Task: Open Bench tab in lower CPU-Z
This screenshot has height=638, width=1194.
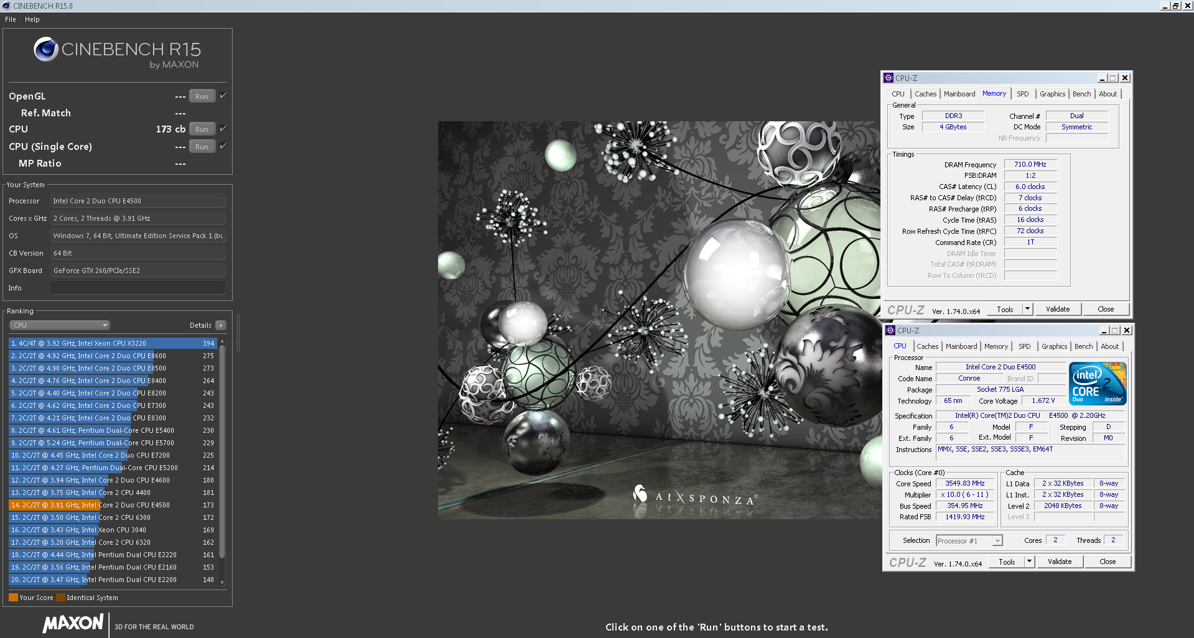Action: [1083, 346]
